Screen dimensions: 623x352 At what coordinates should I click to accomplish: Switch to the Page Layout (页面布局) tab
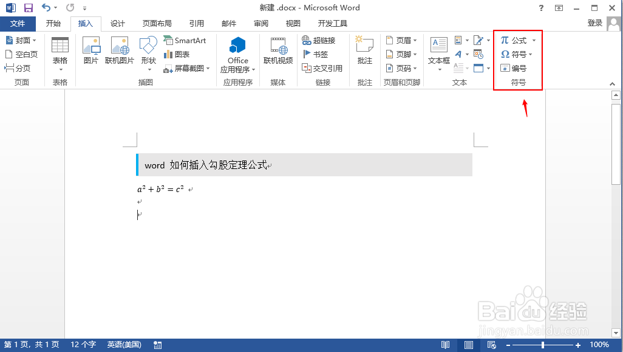point(157,24)
